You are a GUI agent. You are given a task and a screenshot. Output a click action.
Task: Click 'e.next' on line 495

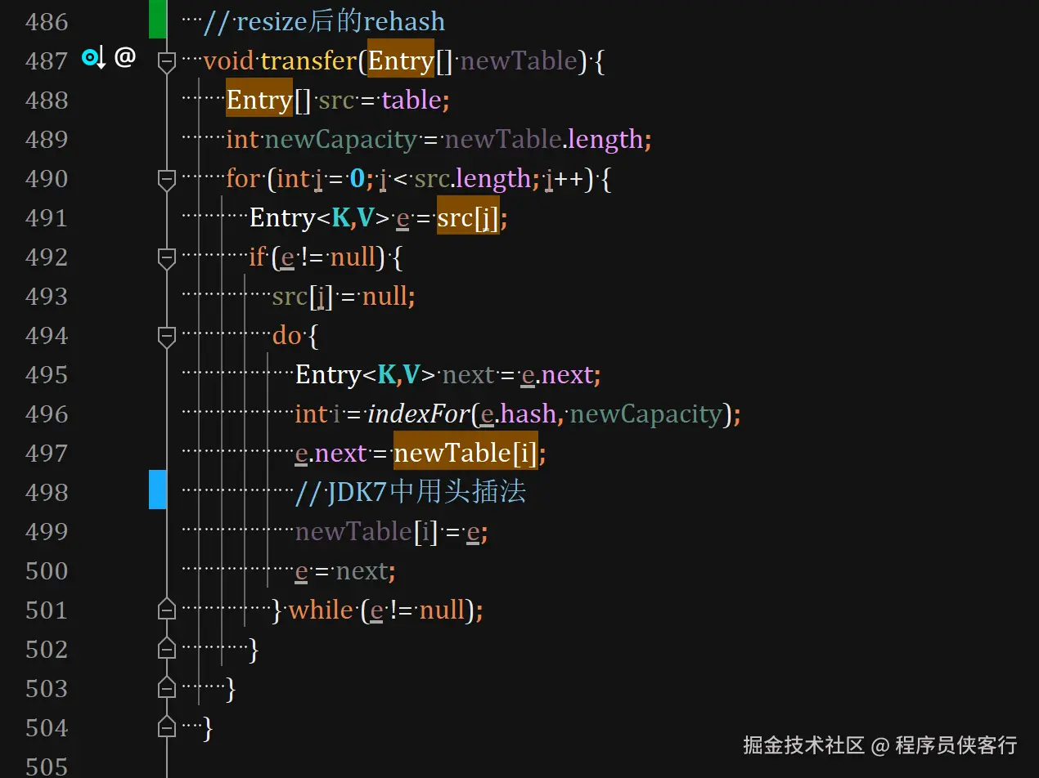coord(556,374)
